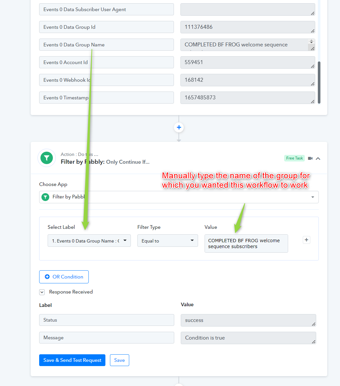Click the 1657485873 value field
The height and width of the screenshot is (386, 340).
(248, 97)
